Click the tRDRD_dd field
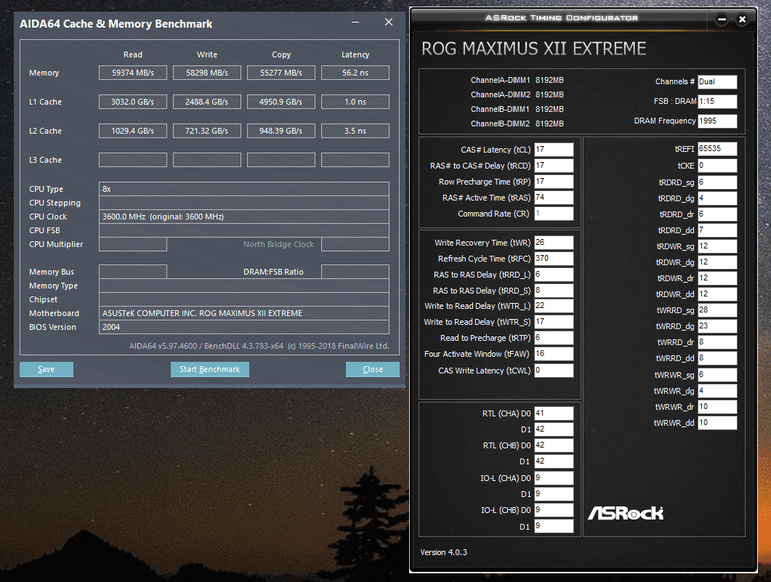The height and width of the screenshot is (582, 771). [x=717, y=230]
